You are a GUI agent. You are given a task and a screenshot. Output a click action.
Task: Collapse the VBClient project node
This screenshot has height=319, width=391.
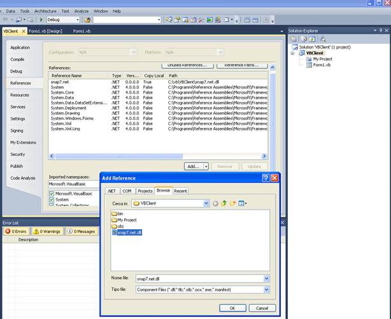click(292, 53)
